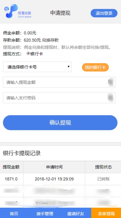The width and height of the screenshot is (121, 218).
Task: Click the 提现状态 column header
Action: coord(103,167)
